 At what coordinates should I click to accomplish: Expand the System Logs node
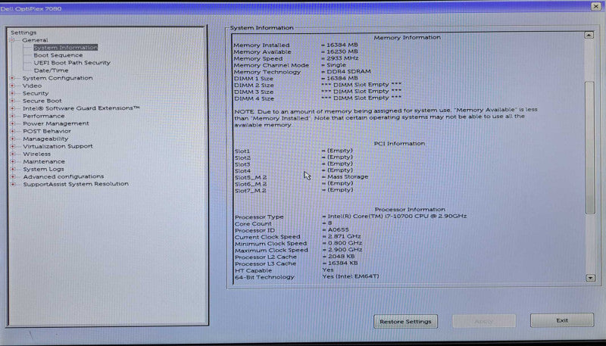point(12,169)
